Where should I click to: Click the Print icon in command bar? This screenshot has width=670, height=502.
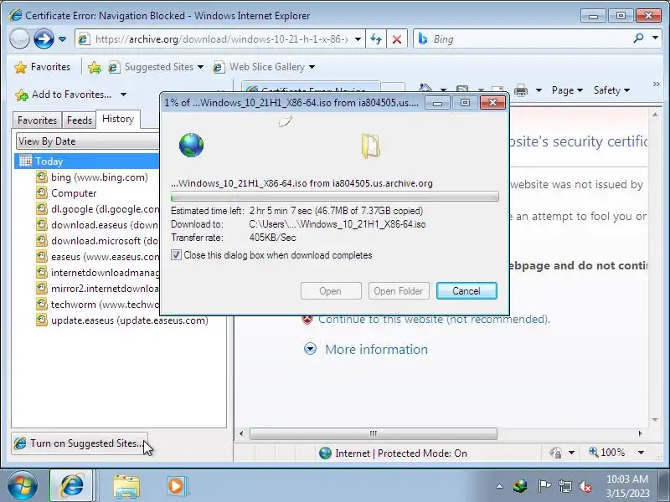pos(521,90)
